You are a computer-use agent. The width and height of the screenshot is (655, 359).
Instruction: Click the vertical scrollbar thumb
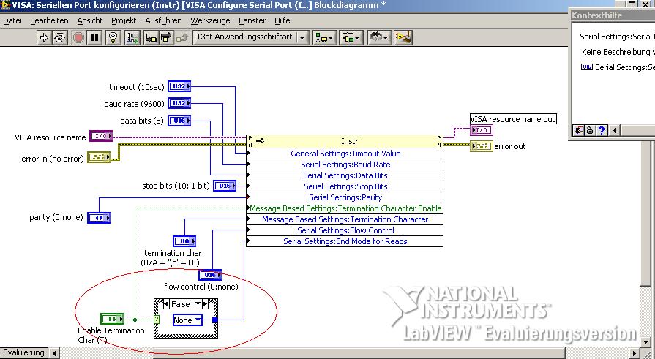645,214
